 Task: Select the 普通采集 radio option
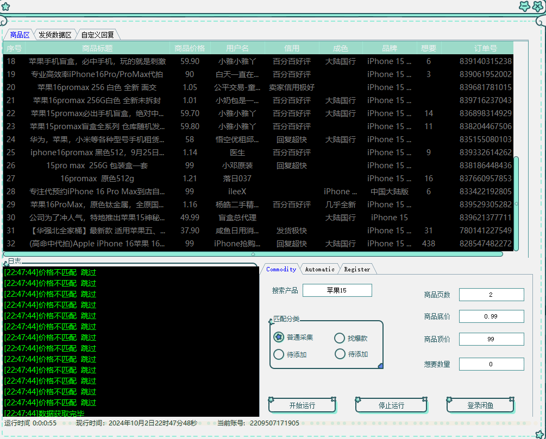(x=279, y=338)
